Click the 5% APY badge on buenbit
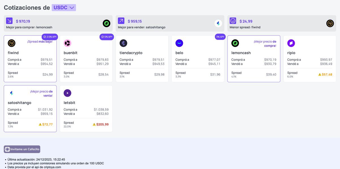340x169 pixels. coord(107,37)
